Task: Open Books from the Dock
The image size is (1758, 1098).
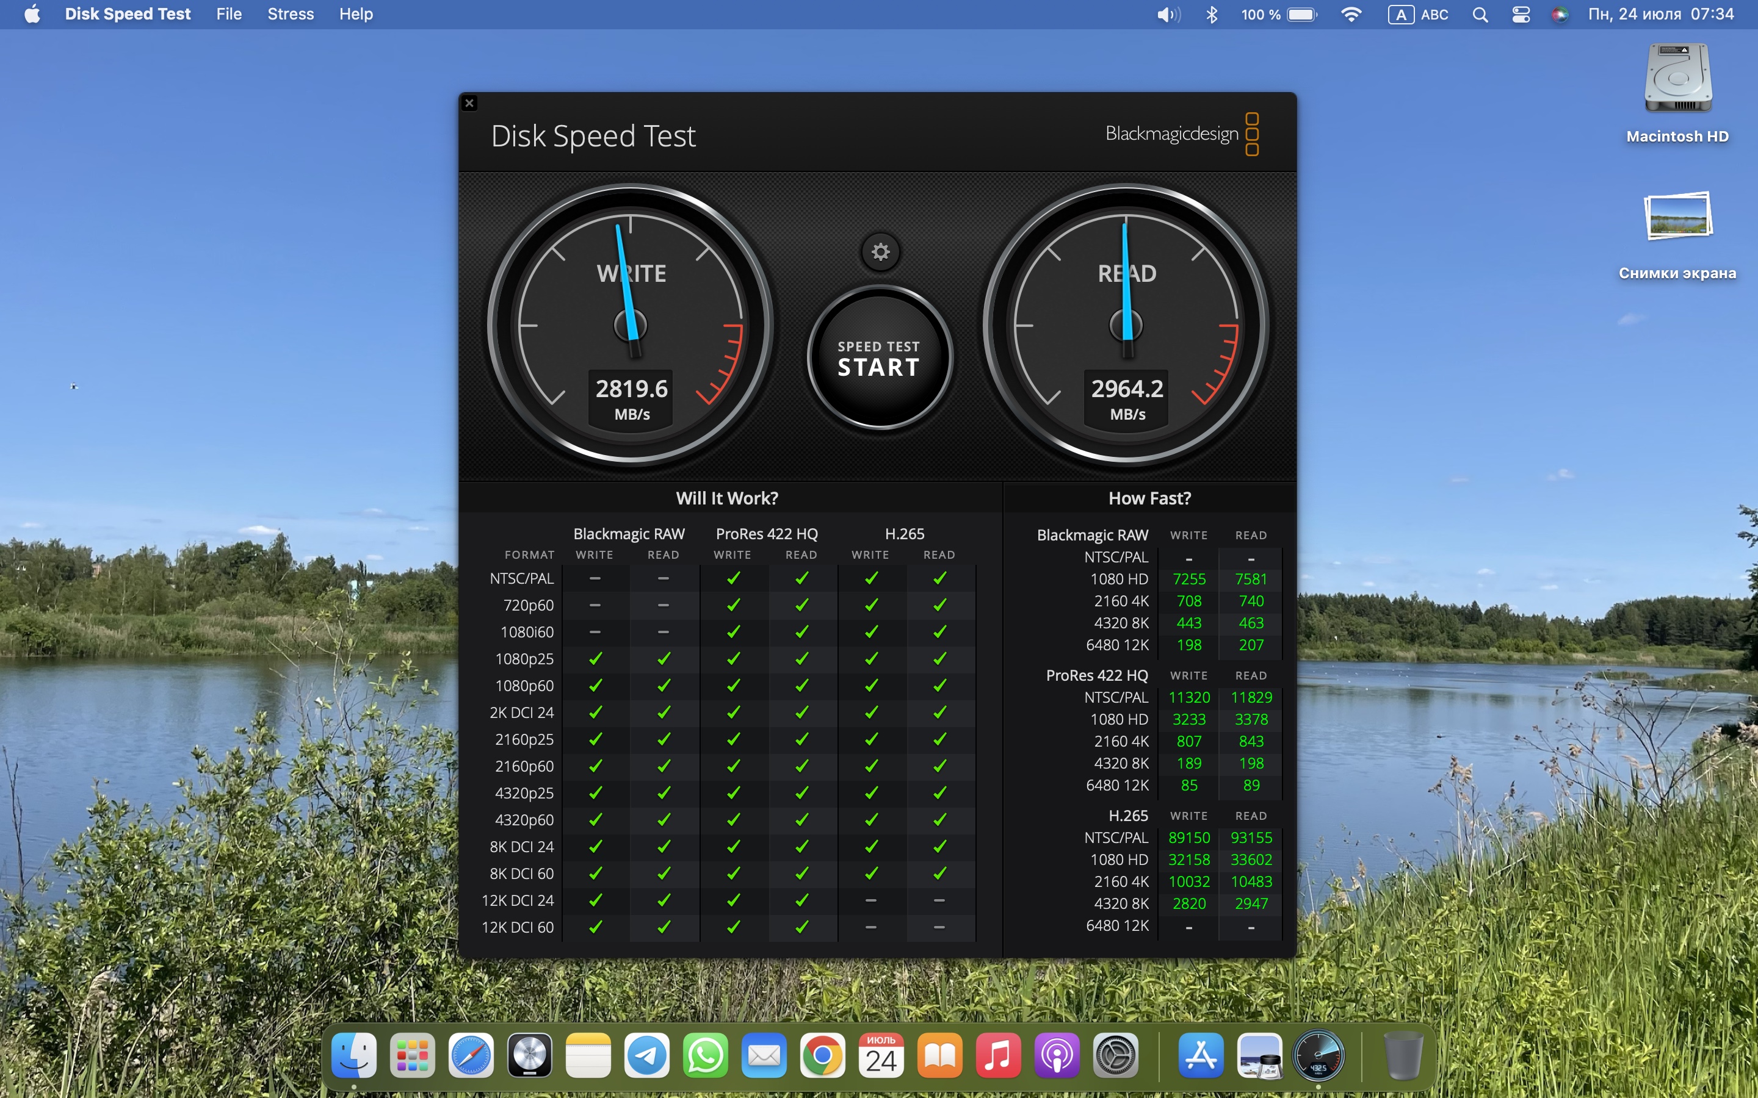Action: (x=940, y=1055)
